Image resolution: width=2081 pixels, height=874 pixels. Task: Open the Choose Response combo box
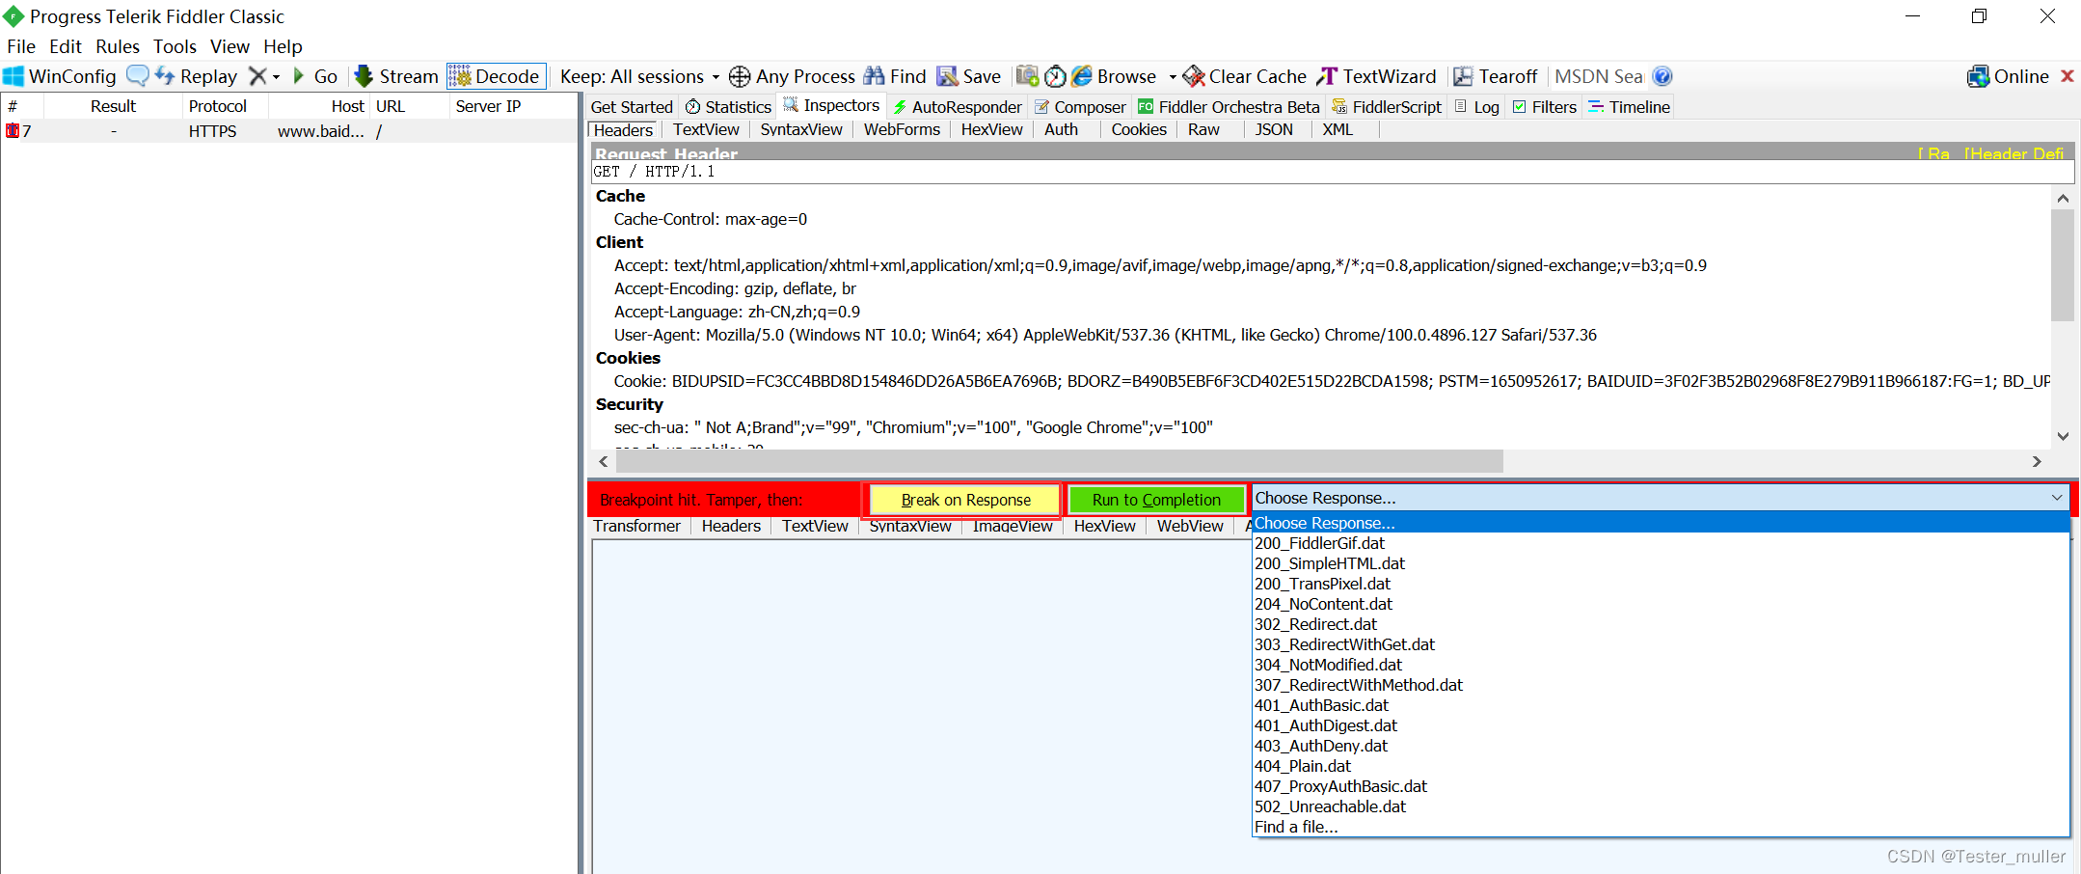click(x=1660, y=498)
